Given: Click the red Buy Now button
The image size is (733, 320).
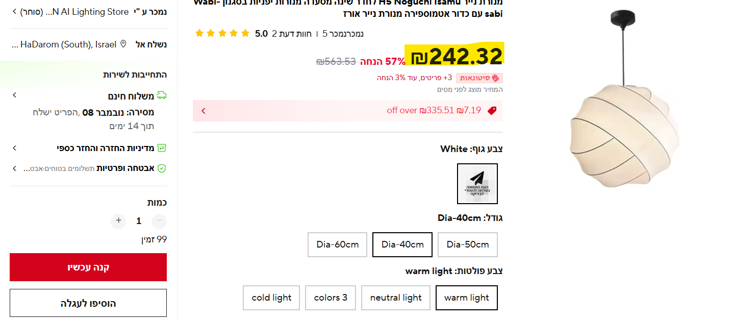Looking at the screenshot, I should point(88,267).
